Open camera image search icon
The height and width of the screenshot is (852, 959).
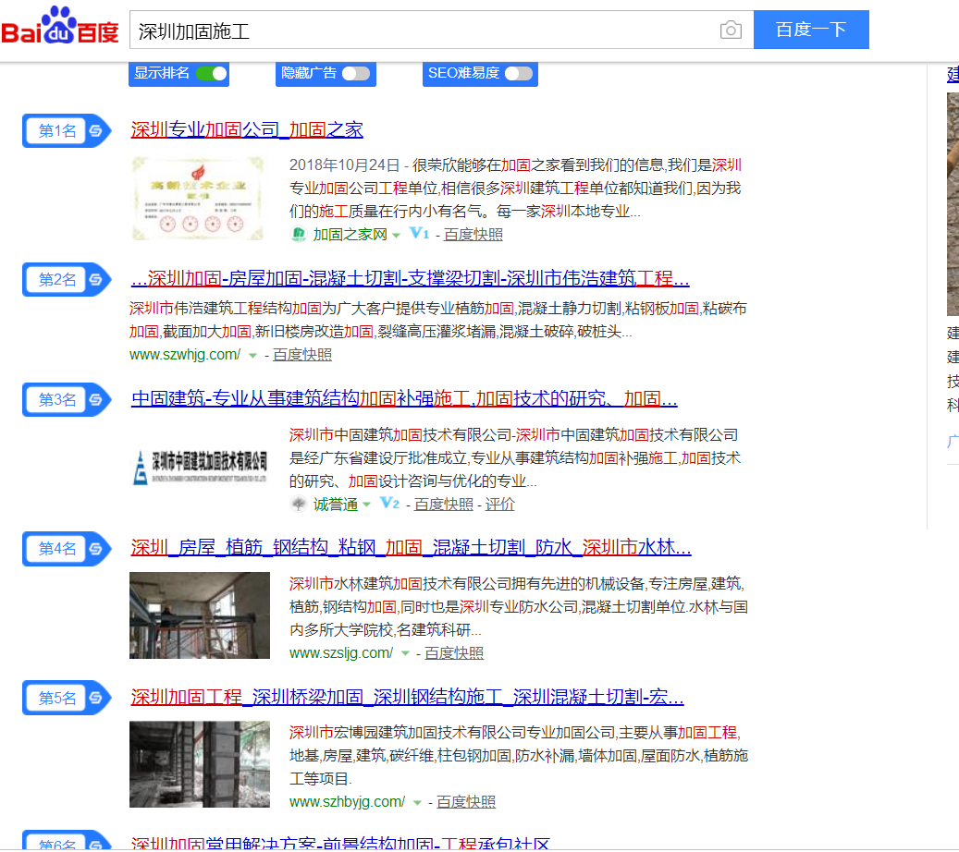[x=731, y=30]
